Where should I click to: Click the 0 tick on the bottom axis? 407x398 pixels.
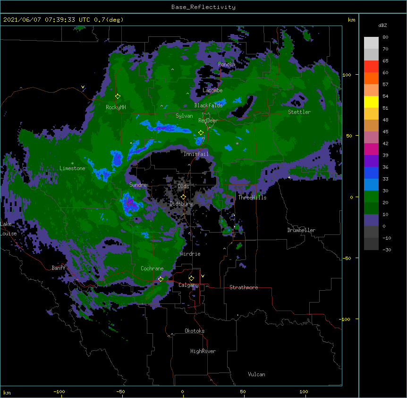click(182, 391)
